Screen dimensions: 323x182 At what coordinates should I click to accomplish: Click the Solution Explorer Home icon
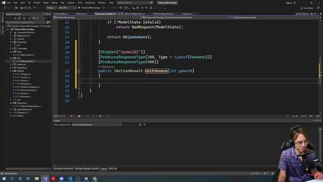[x=15, y=18]
